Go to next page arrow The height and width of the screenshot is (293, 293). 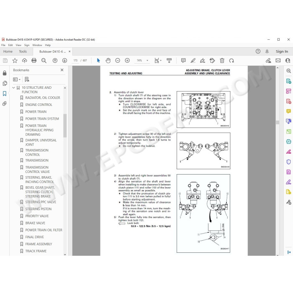pyautogui.click(x=64, y=61)
